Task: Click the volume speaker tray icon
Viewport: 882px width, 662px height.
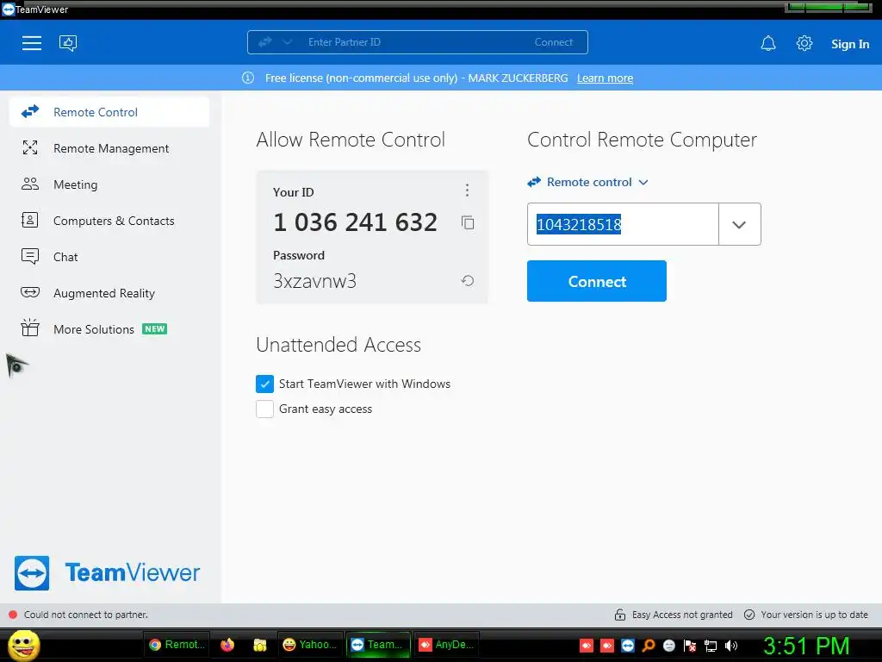Action: pos(731,646)
